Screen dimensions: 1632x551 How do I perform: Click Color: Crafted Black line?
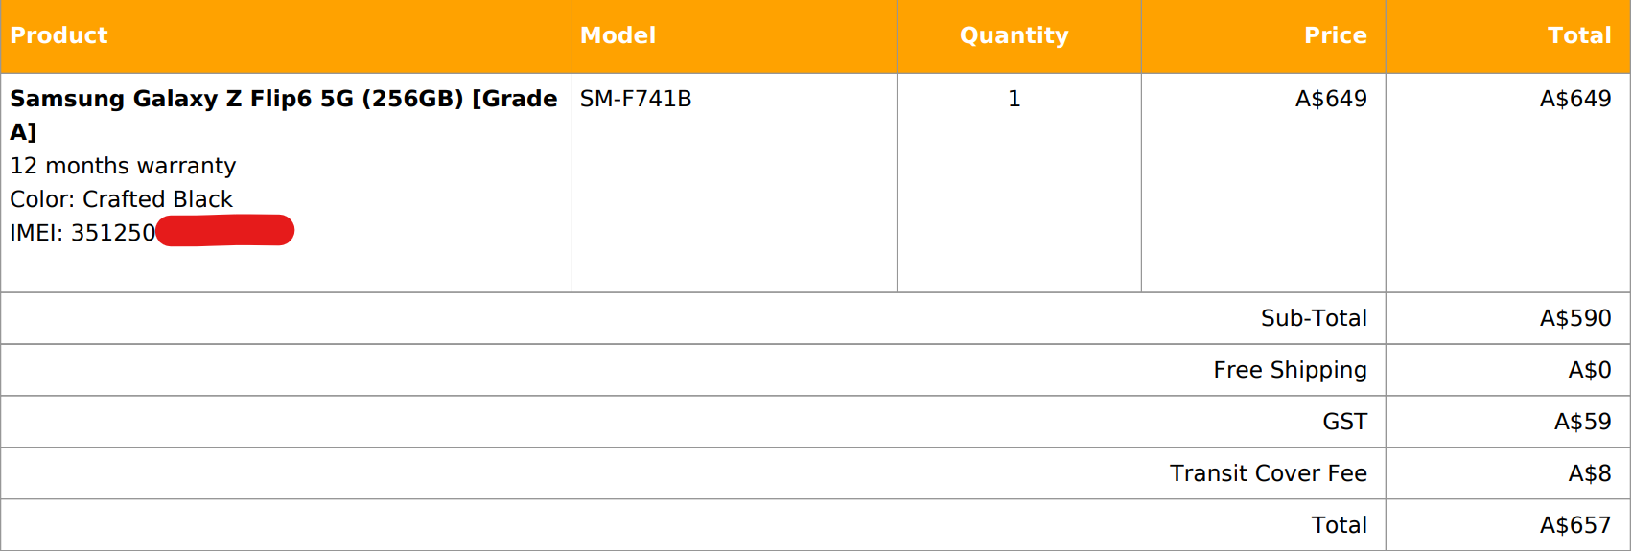(x=121, y=199)
